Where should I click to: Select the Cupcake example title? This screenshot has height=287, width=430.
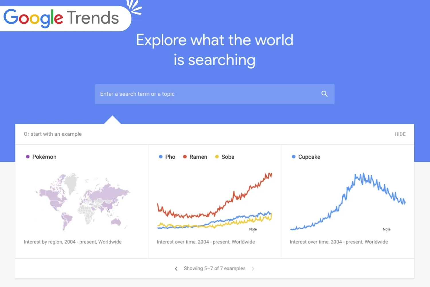[309, 157]
